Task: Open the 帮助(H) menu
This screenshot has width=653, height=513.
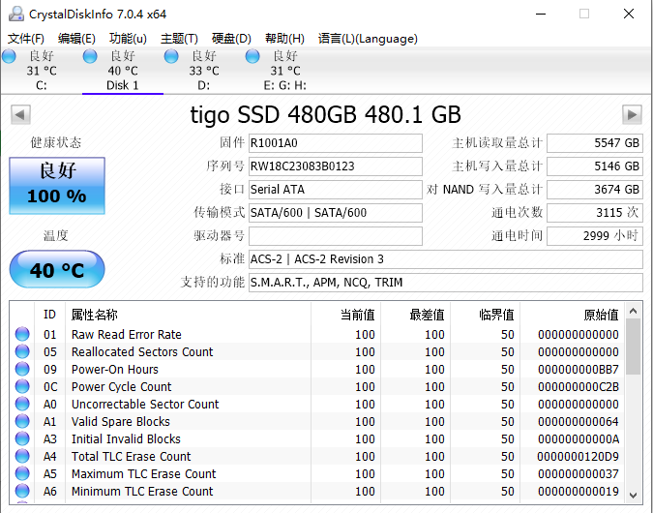Action: pyautogui.click(x=284, y=39)
